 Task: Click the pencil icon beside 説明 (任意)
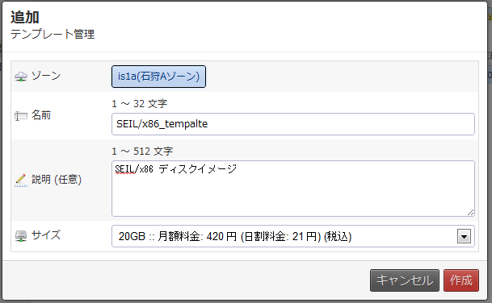21,180
